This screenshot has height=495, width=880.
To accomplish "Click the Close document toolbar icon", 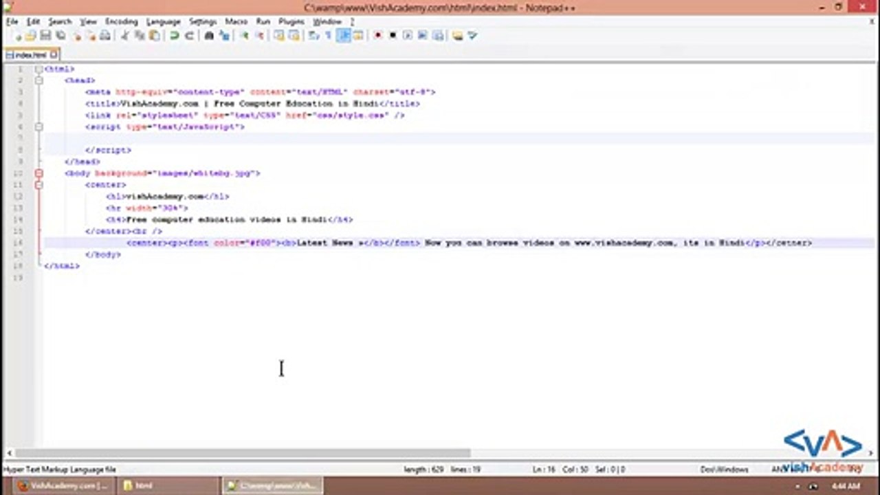I will tap(77, 35).
